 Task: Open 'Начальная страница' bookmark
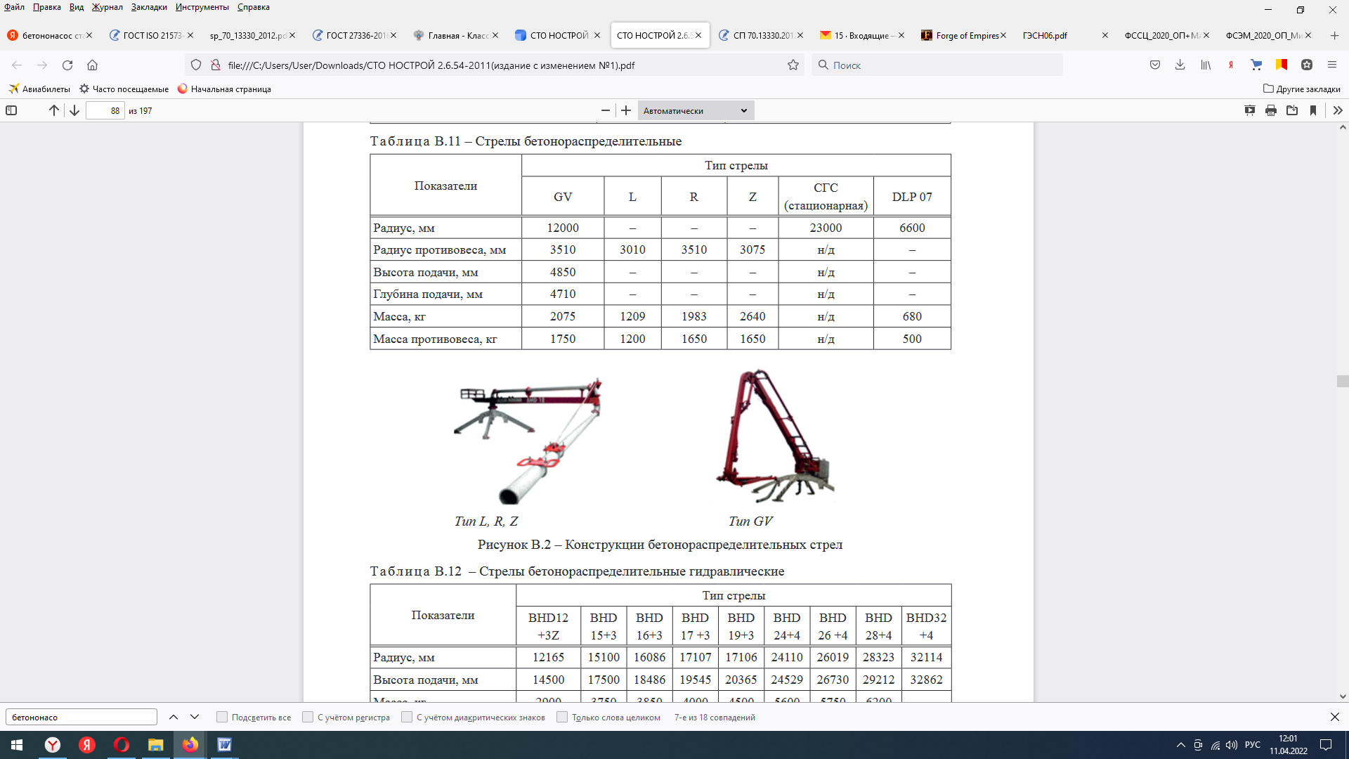pos(224,89)
